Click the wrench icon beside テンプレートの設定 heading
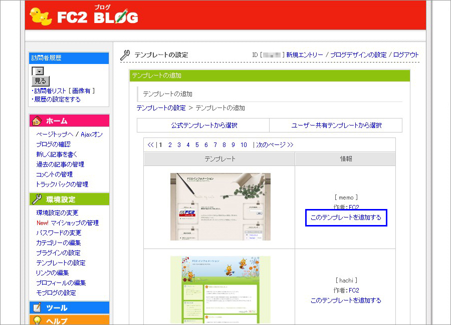The image size is (451, 325). (x=125, y=55)
